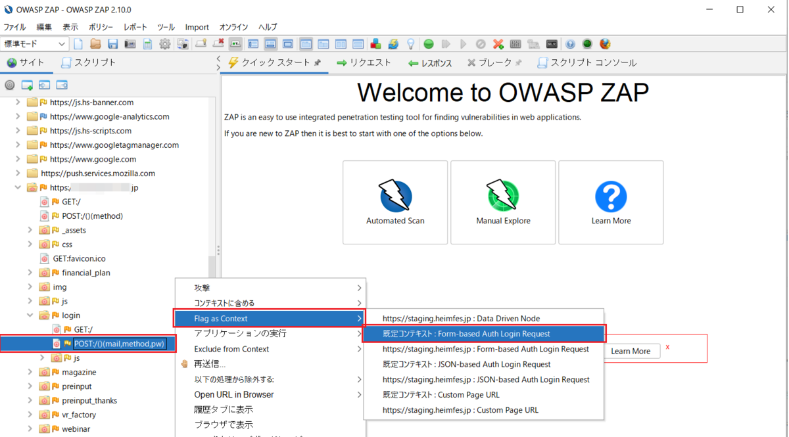Click the small Learn More button near the red x
This screenshot has width=789, height=437.
[631, 351]
